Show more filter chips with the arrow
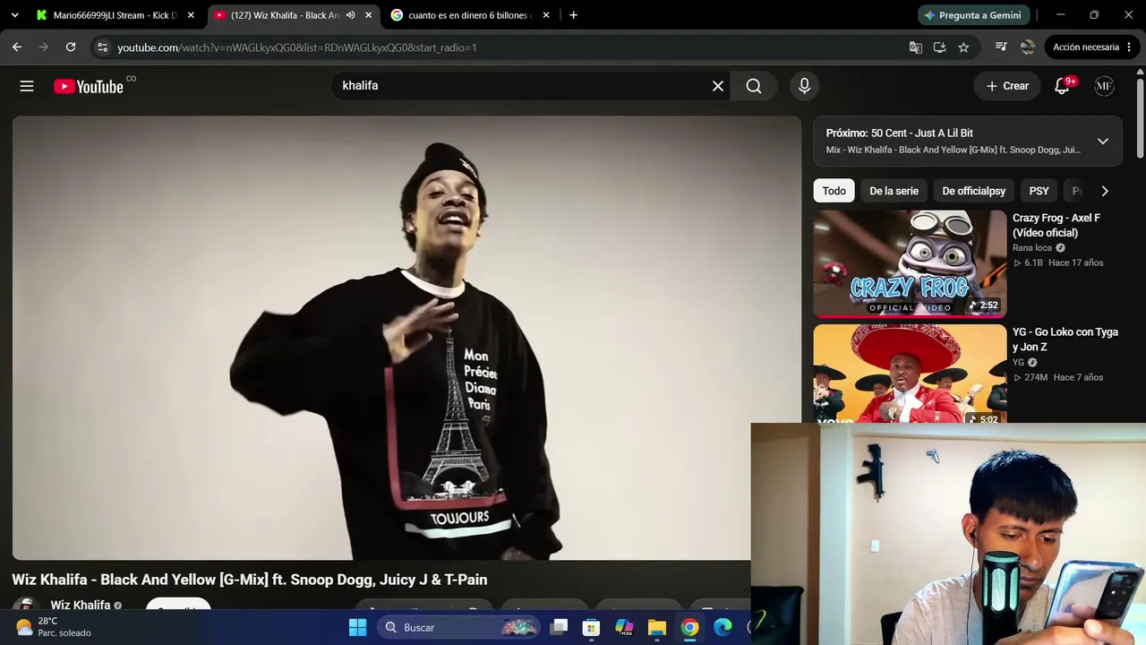The height and width of the screenshot is (645, 1146). click(x=1105, y=191)
